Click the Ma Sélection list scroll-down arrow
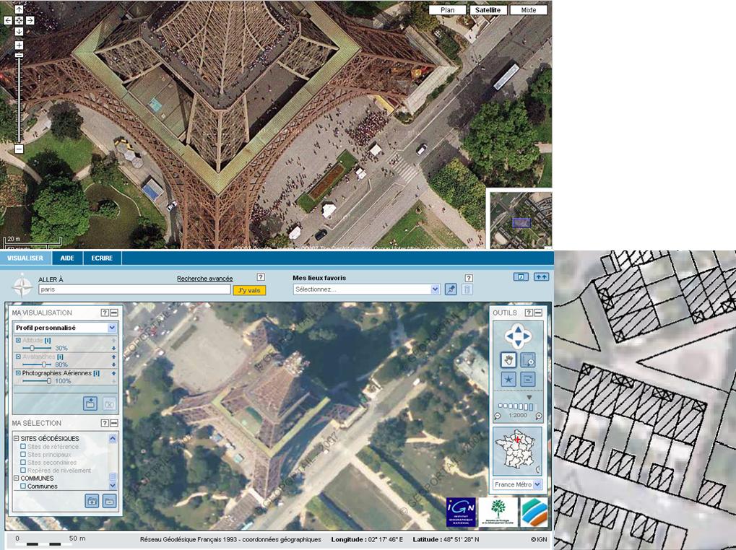Viewport: 736px width, 550px height. click(x=113, y=485)
